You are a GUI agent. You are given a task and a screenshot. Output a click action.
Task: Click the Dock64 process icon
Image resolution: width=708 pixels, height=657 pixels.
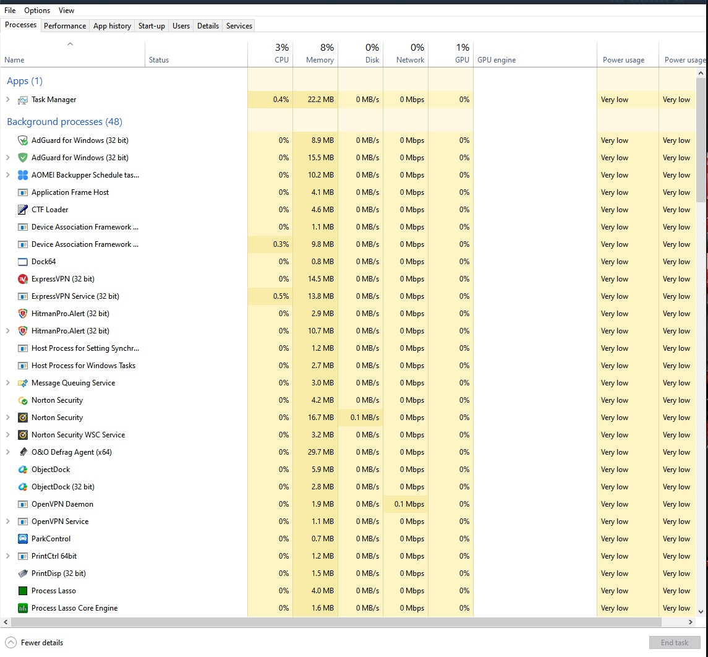pyautogui.click(x=23, y=262)
